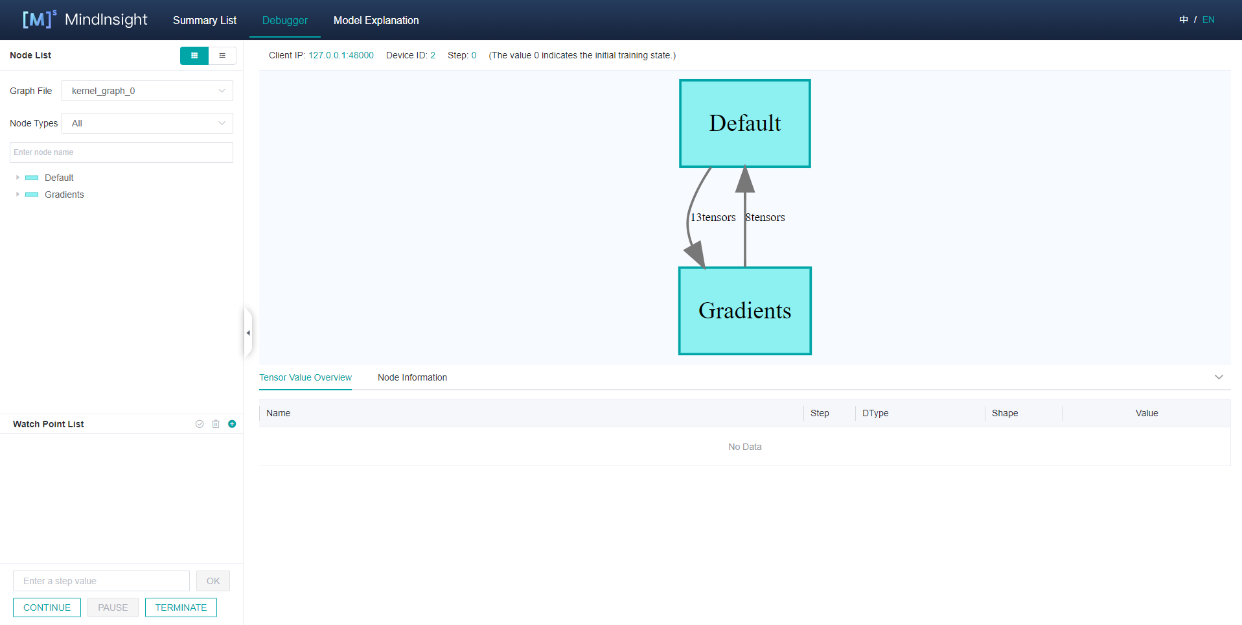Click the delete watch point trash icon

pyautogui.click(x=216, y=424)
